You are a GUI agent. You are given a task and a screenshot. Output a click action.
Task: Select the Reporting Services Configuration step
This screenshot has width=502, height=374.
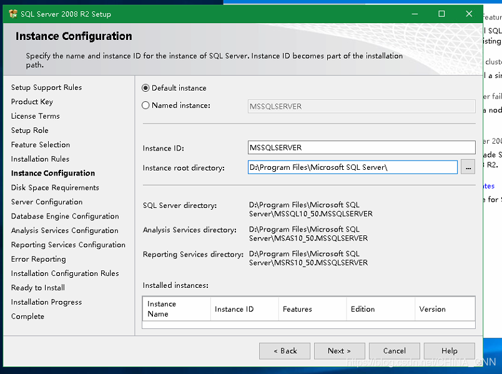68,245
